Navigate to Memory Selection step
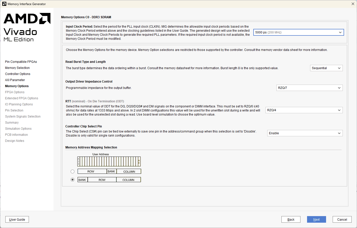This screenshot has height=228, width=357. pos(17,68)
